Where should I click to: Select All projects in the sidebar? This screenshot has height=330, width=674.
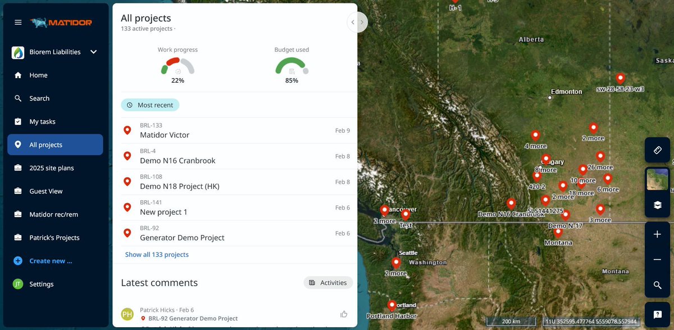(x=55, y=144)
